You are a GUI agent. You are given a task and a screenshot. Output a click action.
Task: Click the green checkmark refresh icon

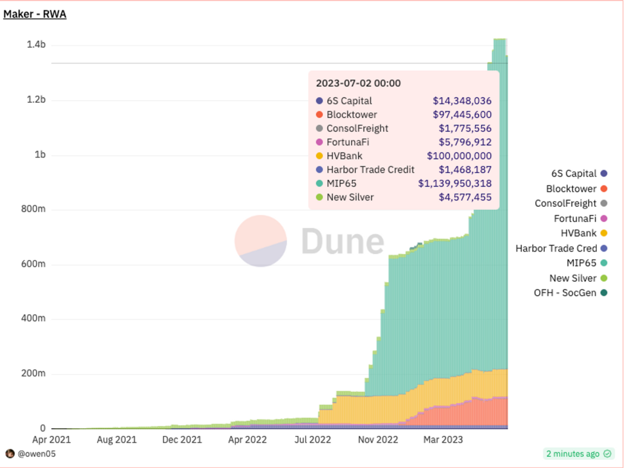point(608,454)
